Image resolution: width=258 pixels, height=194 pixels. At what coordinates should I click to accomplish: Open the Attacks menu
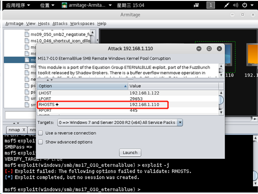(x=60, y=24)
